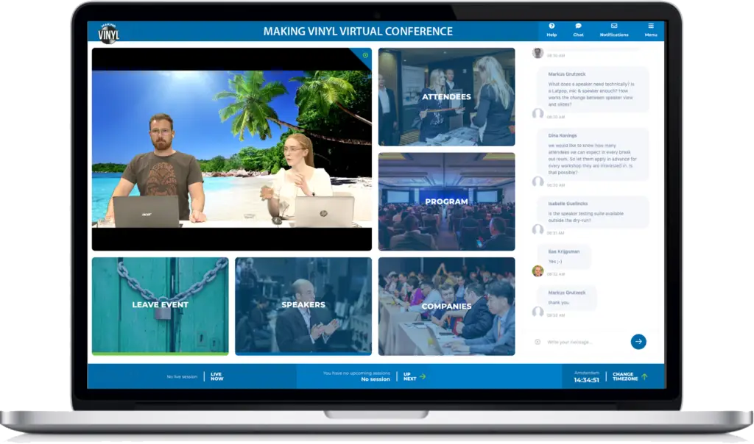The image size is (754, 444).
Task: Open the Chat panel from the header
Action: click(578, 29)
